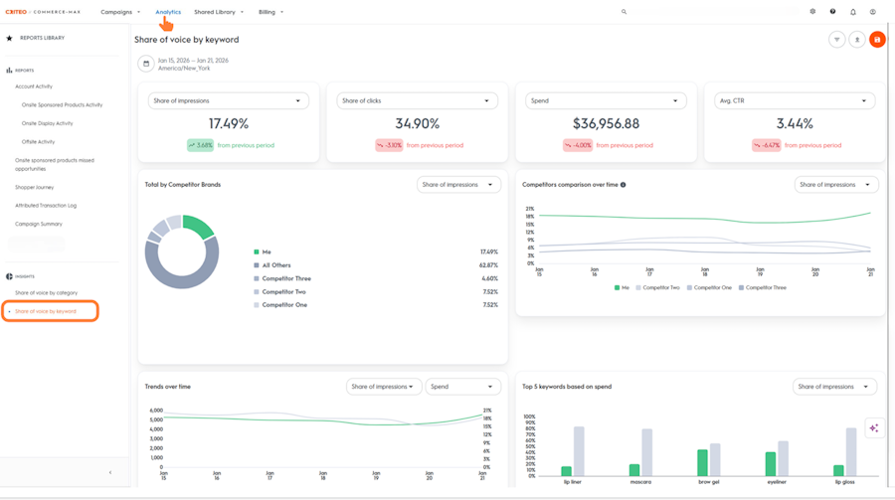895x500 pixels.
Task: Open the calendar date picker icon
Action: pyautogui.click(x=146, y=64)
